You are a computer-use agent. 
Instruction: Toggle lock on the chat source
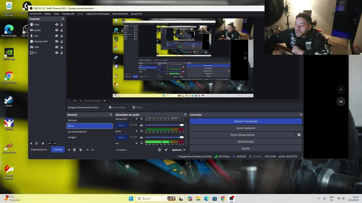[61, 25]
